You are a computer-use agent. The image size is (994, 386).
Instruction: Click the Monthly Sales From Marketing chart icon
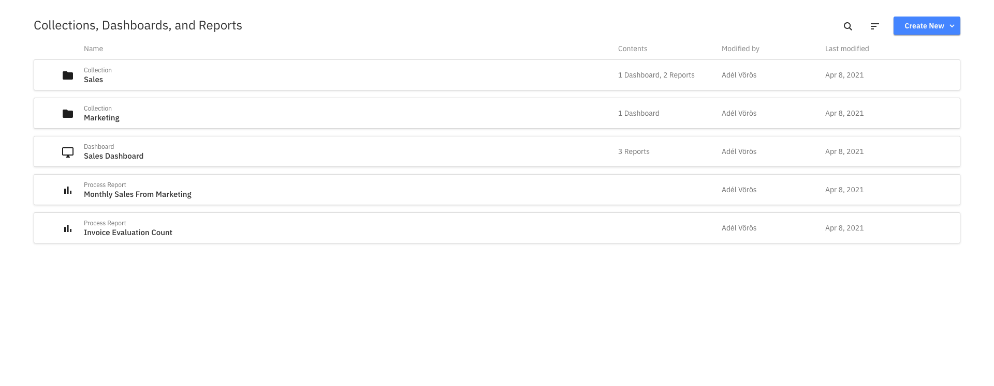click(68, 190)
